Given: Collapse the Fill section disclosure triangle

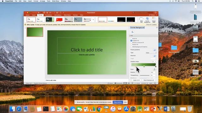Looking at the screenshot, I should tap(130, 35).
